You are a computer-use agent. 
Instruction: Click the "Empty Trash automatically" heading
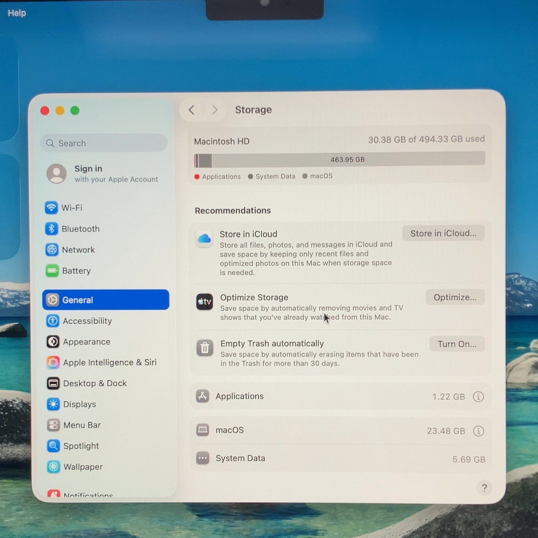click(272, 343)
